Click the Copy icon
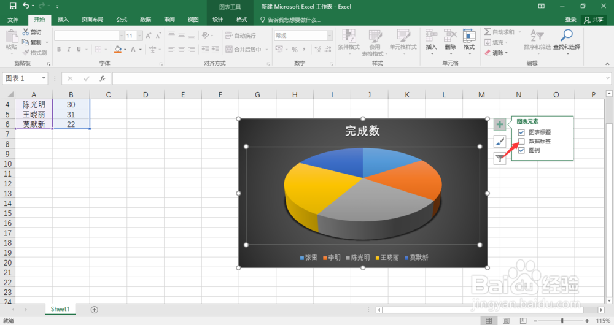The image size is (614, 325). pyautogui.click(x=25, y=42)
